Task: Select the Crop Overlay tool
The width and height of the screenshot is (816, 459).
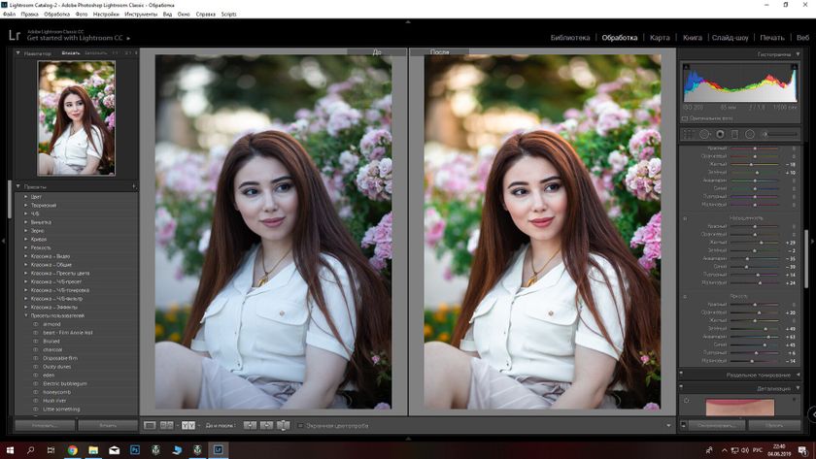Action: 689,134
